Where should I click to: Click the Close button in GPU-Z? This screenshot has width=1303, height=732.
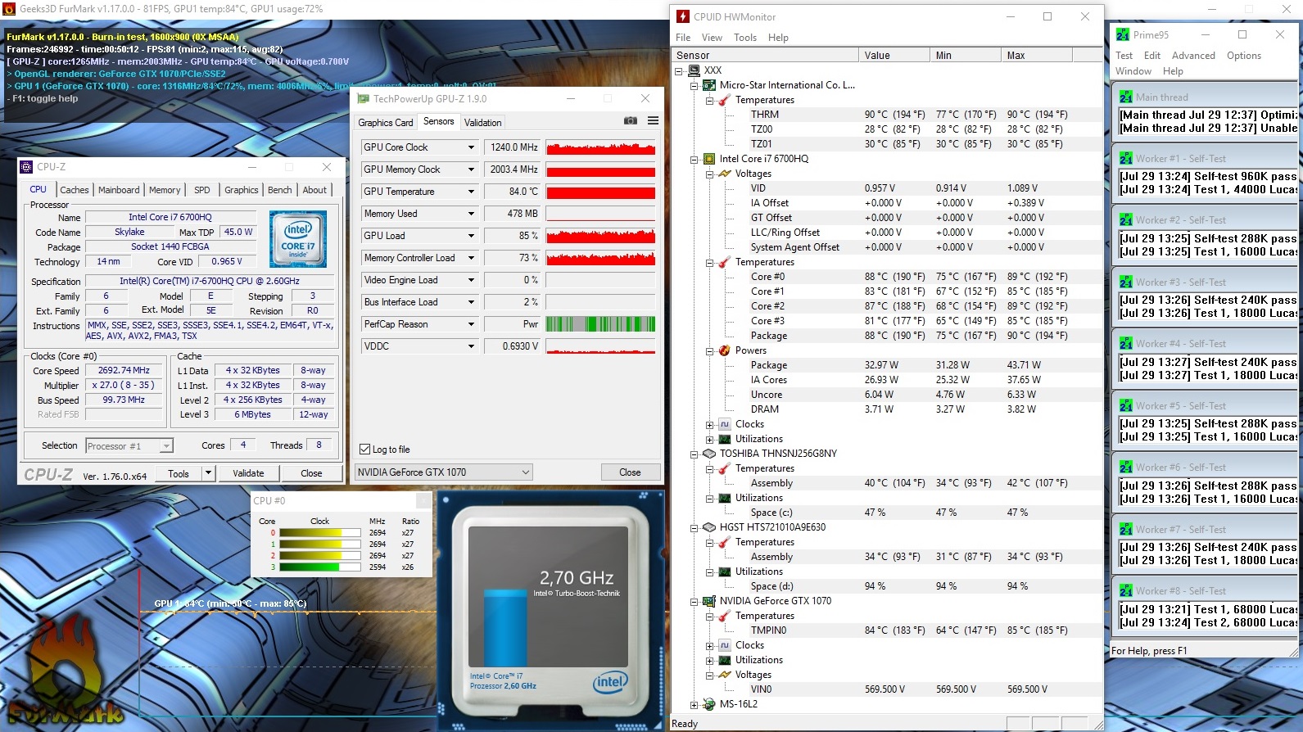(x=630, y=472)
